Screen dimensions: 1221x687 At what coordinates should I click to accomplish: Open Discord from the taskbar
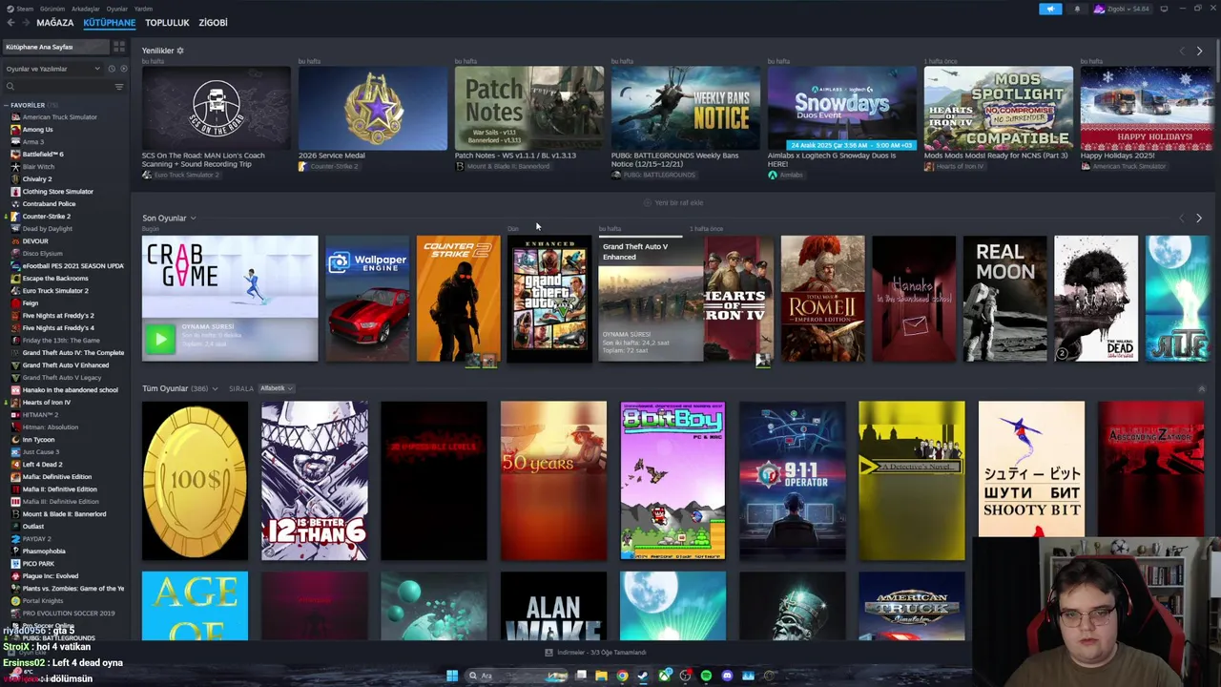click(x=727, y=676)
